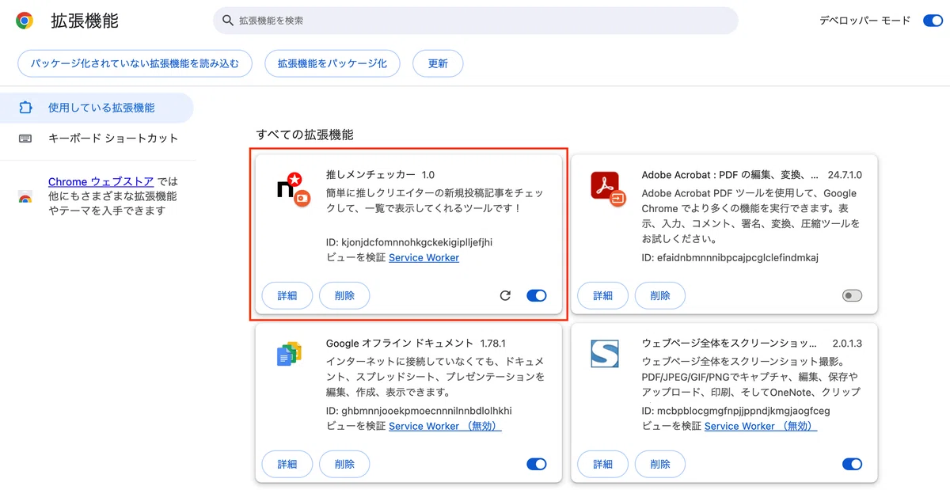
Task: Disable the 推しメンチェッカー extension
Action: tap(537, 296)
